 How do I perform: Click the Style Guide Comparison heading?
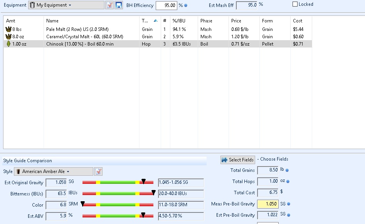coord(27,161)
